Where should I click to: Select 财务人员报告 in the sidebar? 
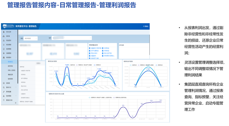coord(11,70)
